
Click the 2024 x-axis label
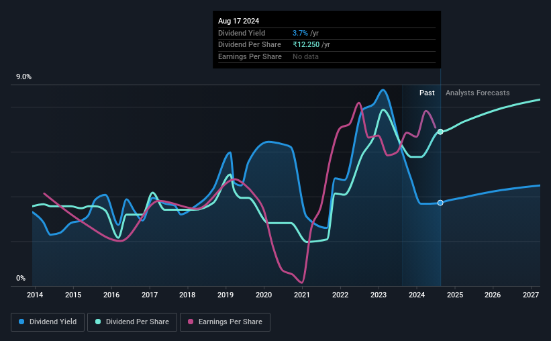point(417,295)
